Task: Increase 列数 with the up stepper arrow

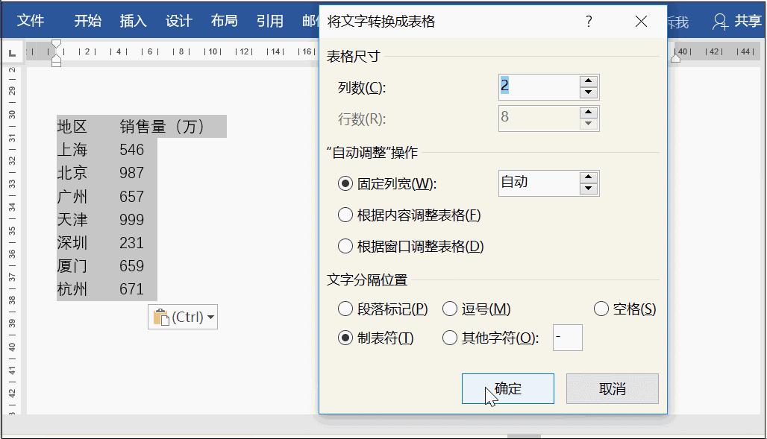Action: (x=588, y=82)
